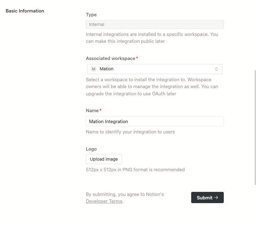Screen dimensions: 257x225
Task: Click the Name field label
Action: [x=92, y=111]
